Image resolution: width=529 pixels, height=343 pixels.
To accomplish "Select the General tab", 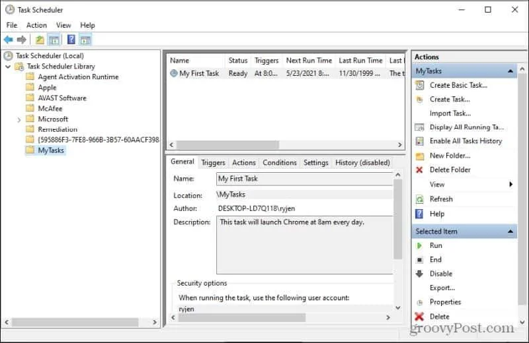I will (183, 162).
